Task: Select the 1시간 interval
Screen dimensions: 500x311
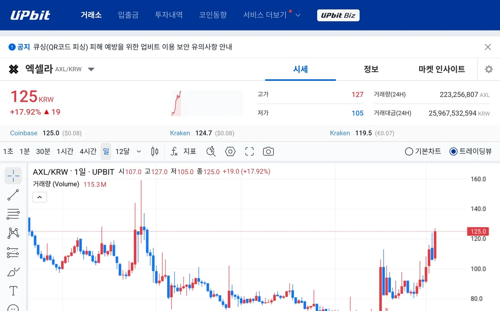Action: click(x=65, y=152)
